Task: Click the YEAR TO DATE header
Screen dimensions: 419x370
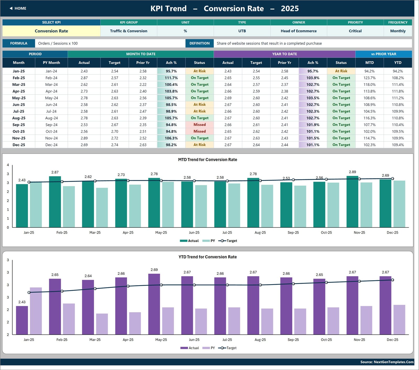Action: [x=284, y=54]
